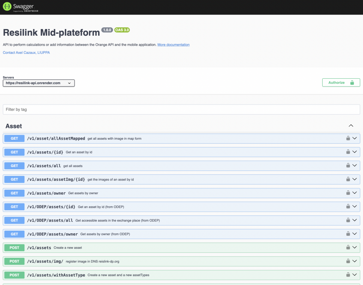The height and width of the screenshot is (285, 363).
Task: Click Contact Axel Cazaux, LIUPPA link
Action: click(x=26, y=52)
